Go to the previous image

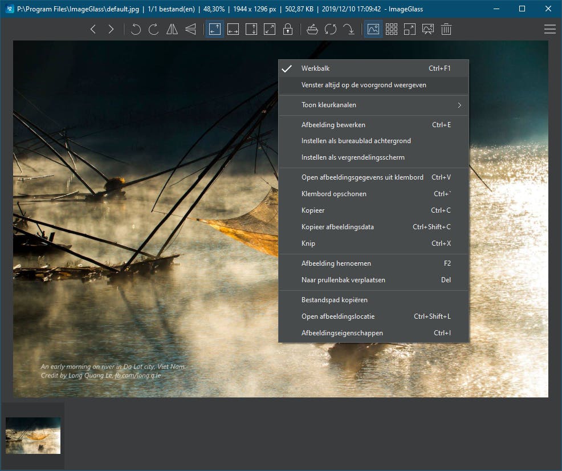[93, 29]
